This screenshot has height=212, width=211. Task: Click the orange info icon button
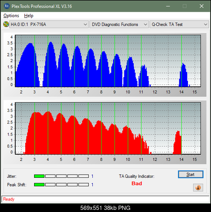(x=198, y=188)
